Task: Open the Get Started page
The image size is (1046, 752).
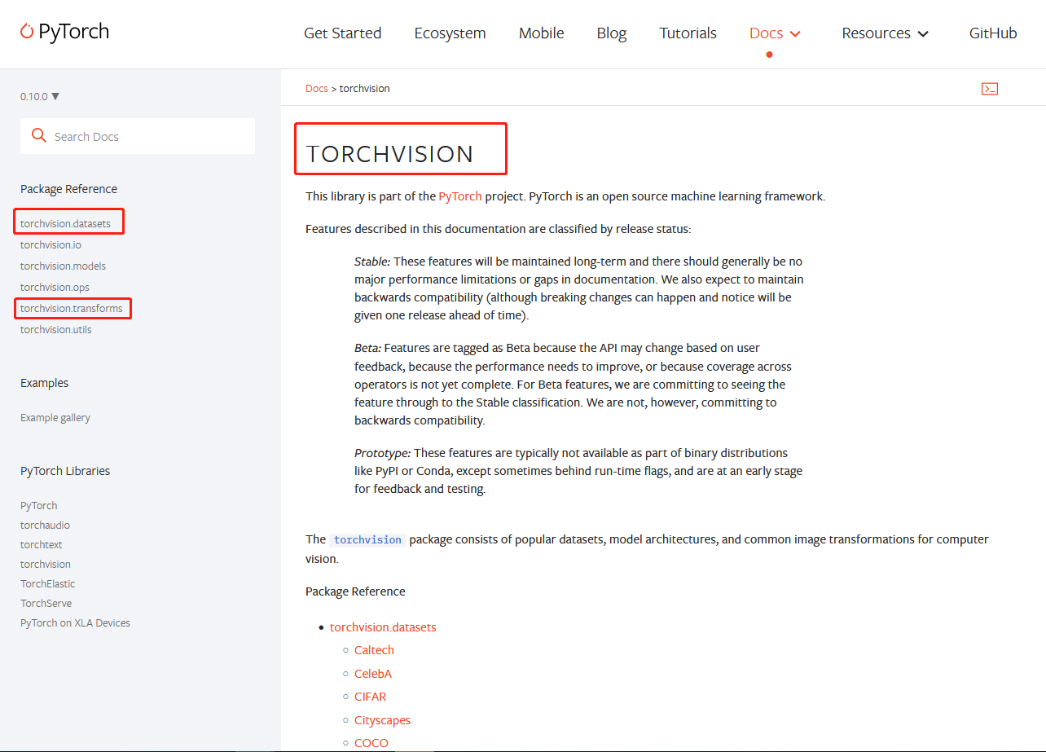Action: point(342,33)
